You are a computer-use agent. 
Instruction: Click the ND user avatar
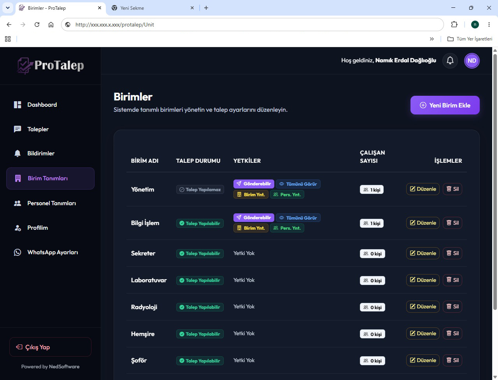(472, 60)
